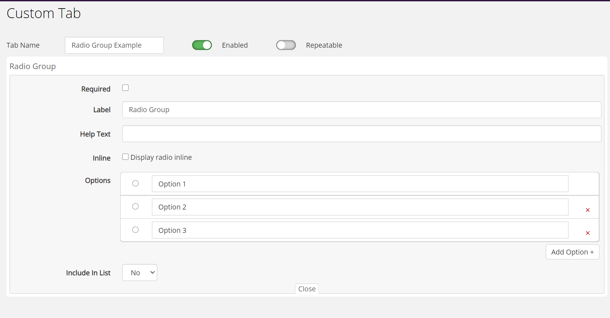Screen dimensions: 610x318
Task: Click the Radio Group section heading
Action: pyautogui.click(x=33, y=66)
